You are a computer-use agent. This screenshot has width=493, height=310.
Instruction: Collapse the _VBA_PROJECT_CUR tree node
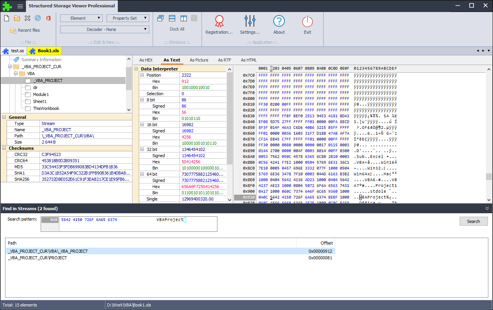[10, 67]
